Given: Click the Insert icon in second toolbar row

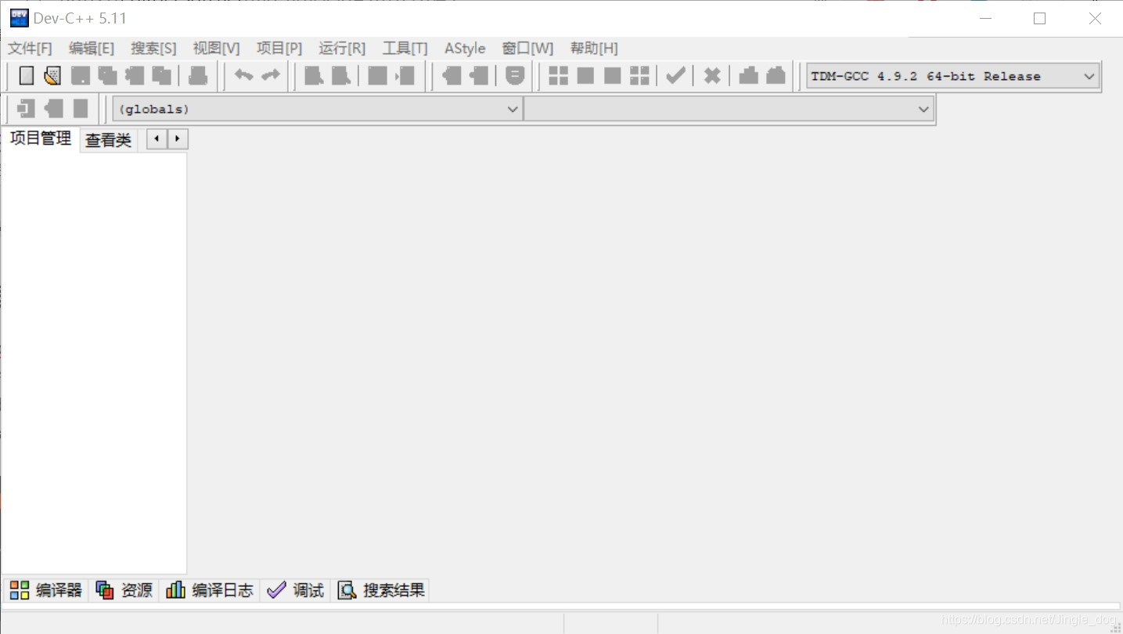Looking at the screenshot, I should tap(27, 108).
